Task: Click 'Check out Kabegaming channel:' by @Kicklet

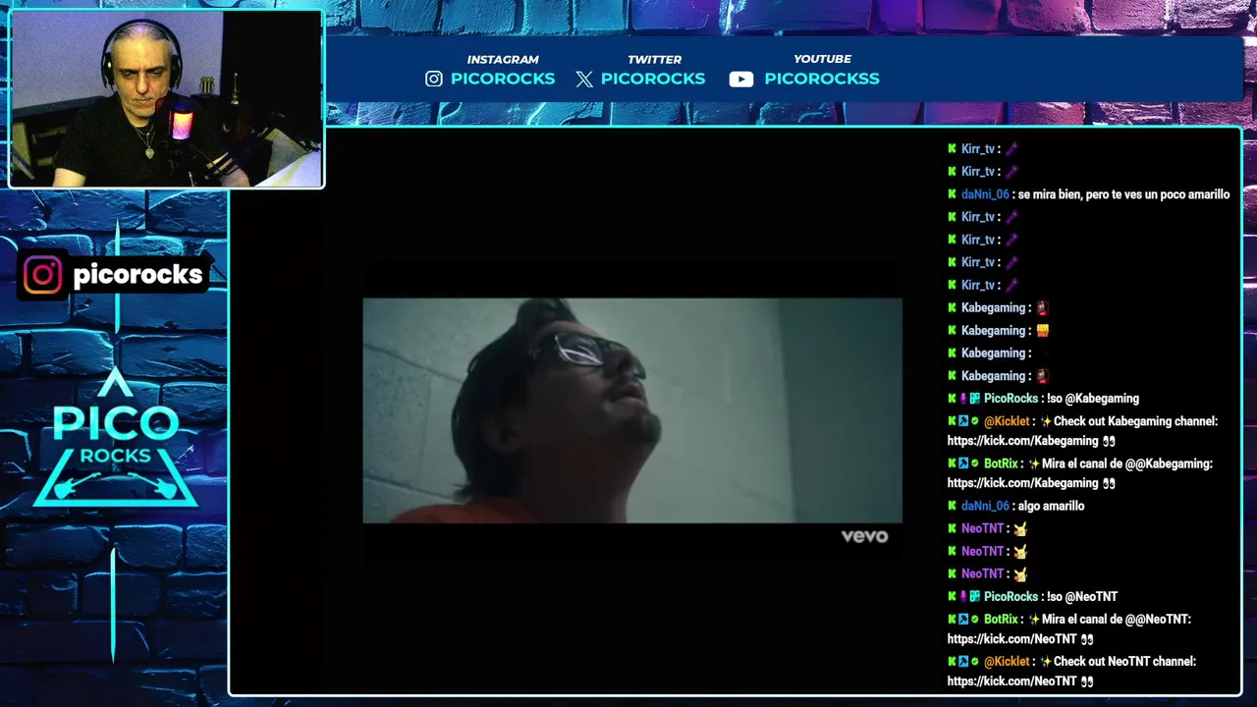Action: click(x=1135, y=421)
